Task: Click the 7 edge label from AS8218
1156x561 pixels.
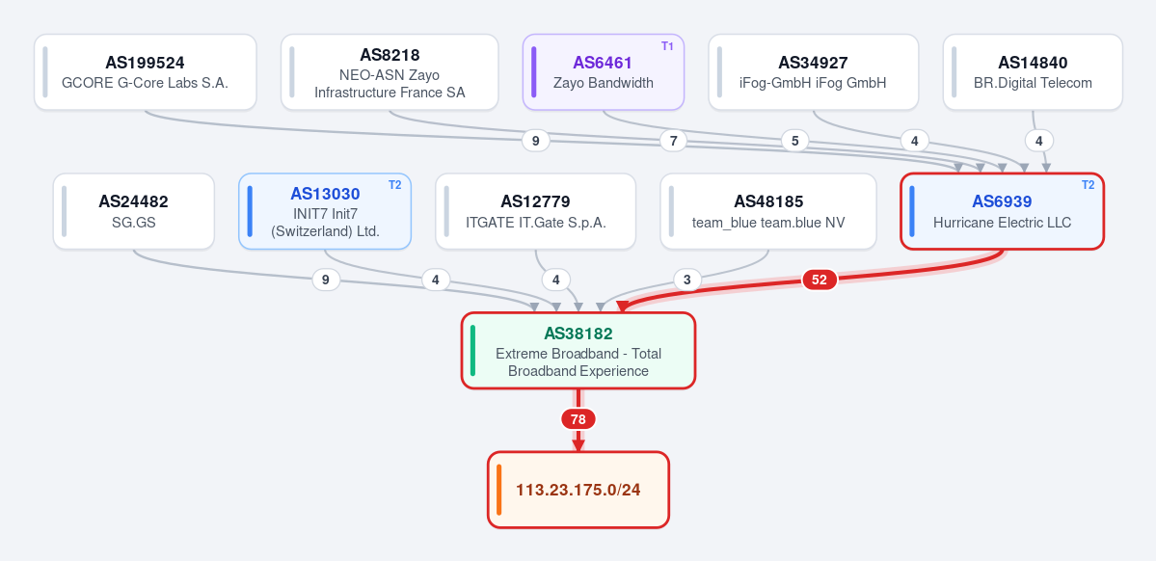Action: pyautogui.click(x=673, y=140)
